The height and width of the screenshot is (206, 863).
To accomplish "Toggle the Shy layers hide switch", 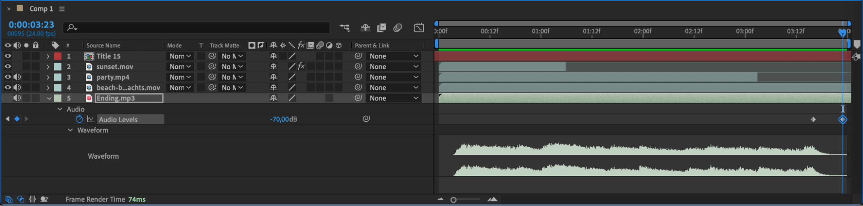I will [365, 28].
